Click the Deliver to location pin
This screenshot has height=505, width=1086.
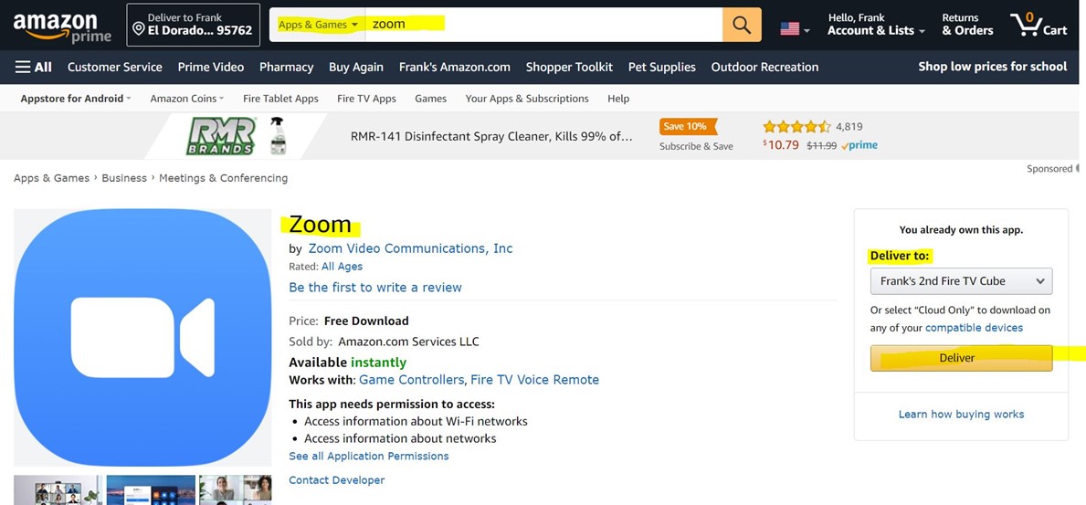pos(139,29)
